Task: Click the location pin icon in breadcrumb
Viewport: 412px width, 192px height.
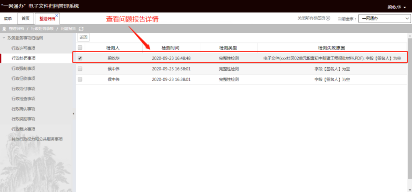Action: pyautogui.click(x=4, y=29)
